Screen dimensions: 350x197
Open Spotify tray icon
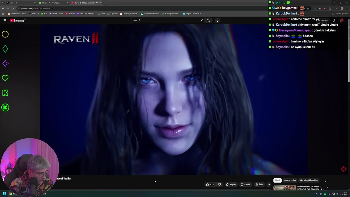tap(325, 194)
